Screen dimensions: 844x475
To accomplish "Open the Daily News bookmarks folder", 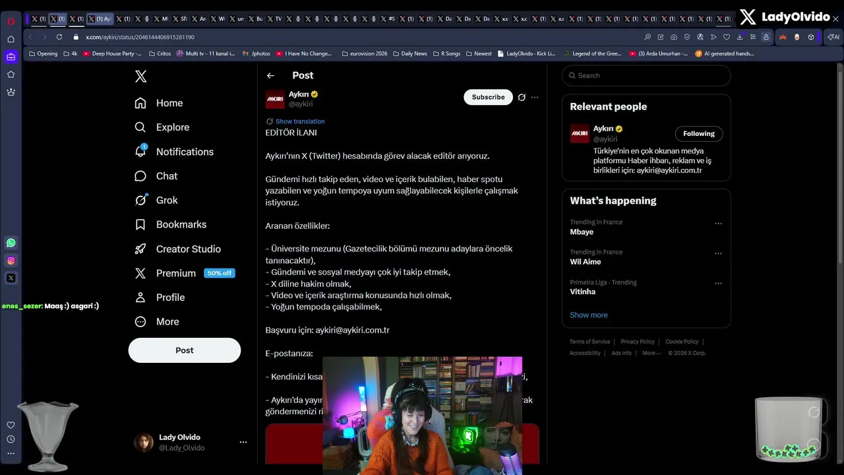I will (409, 53).
